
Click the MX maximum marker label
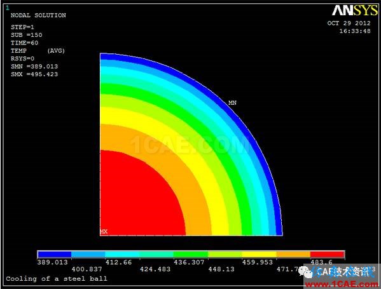pyautogui.click(x=104, y=231)
